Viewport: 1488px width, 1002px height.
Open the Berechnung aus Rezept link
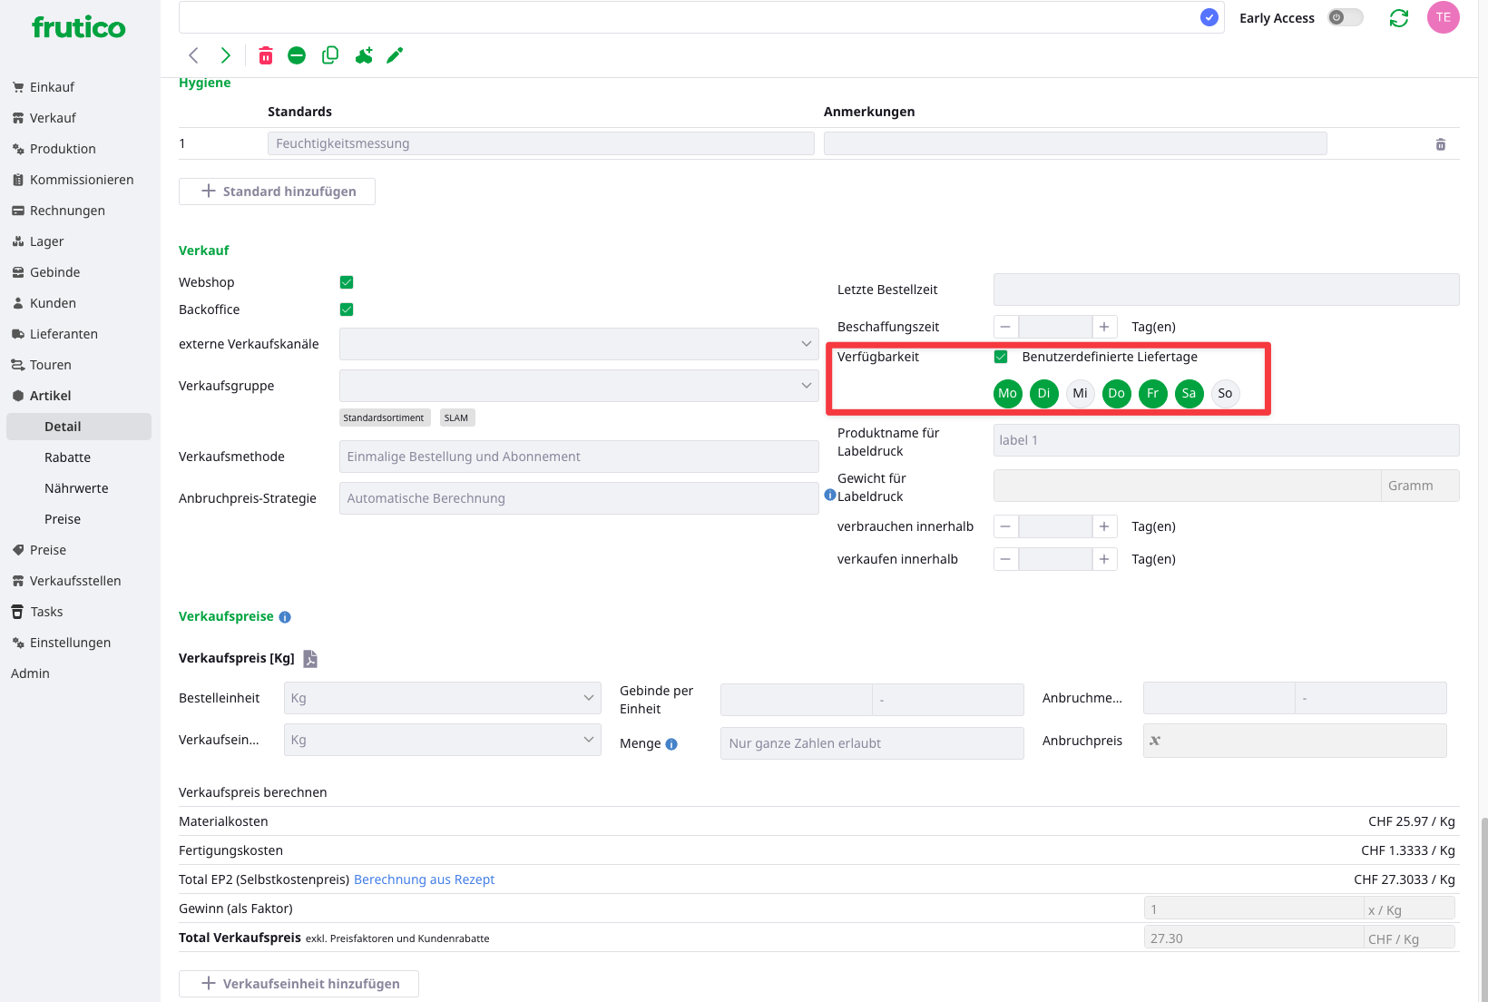424,879
